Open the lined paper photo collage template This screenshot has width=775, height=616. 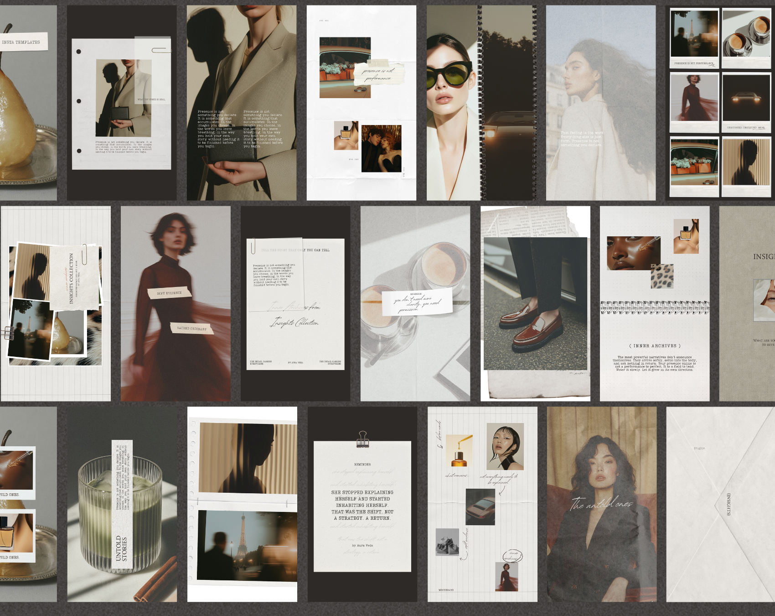coord(56,303)
